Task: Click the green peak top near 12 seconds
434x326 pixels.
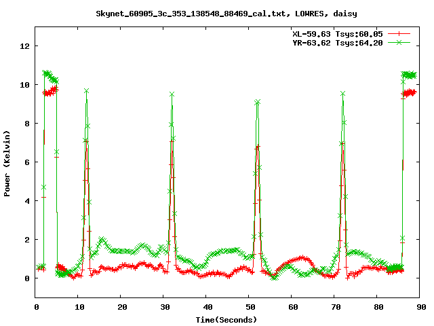Action: [x=86, y=91]
